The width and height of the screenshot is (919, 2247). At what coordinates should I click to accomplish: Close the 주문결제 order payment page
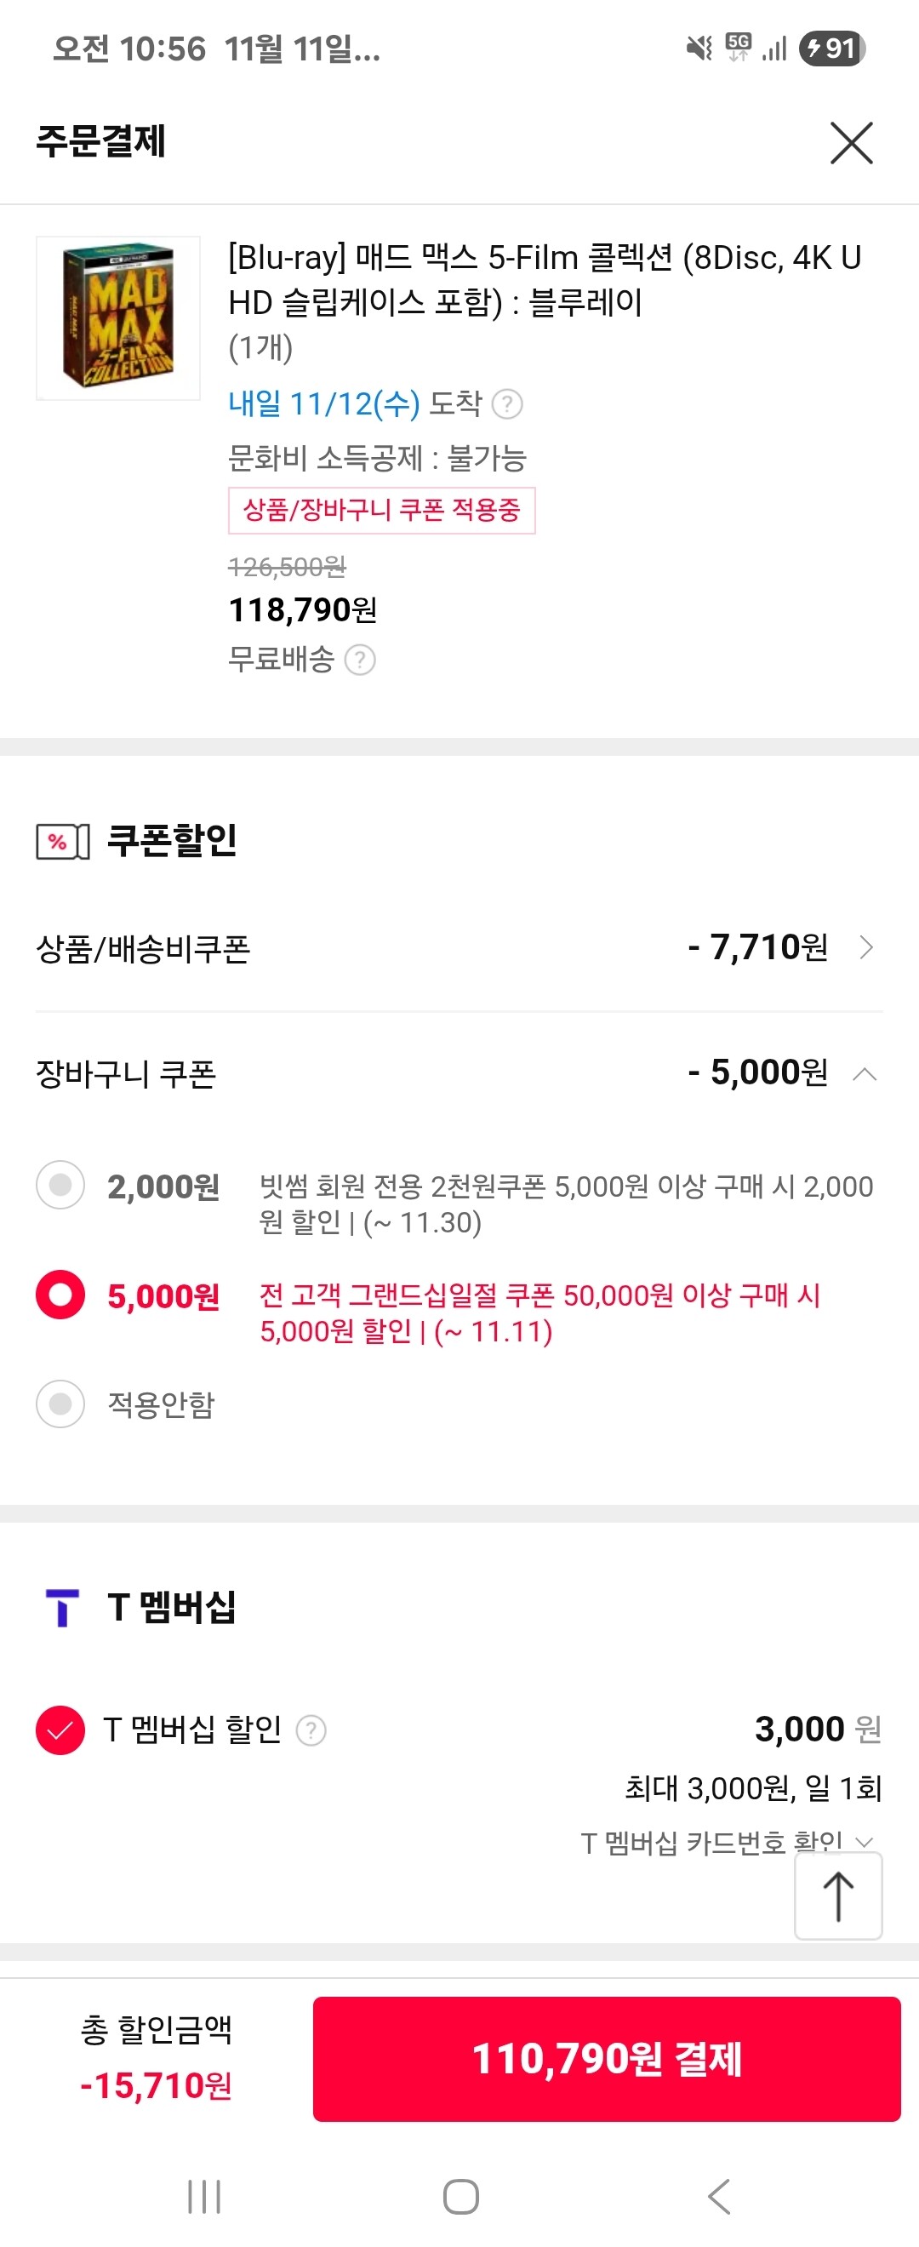851,143
